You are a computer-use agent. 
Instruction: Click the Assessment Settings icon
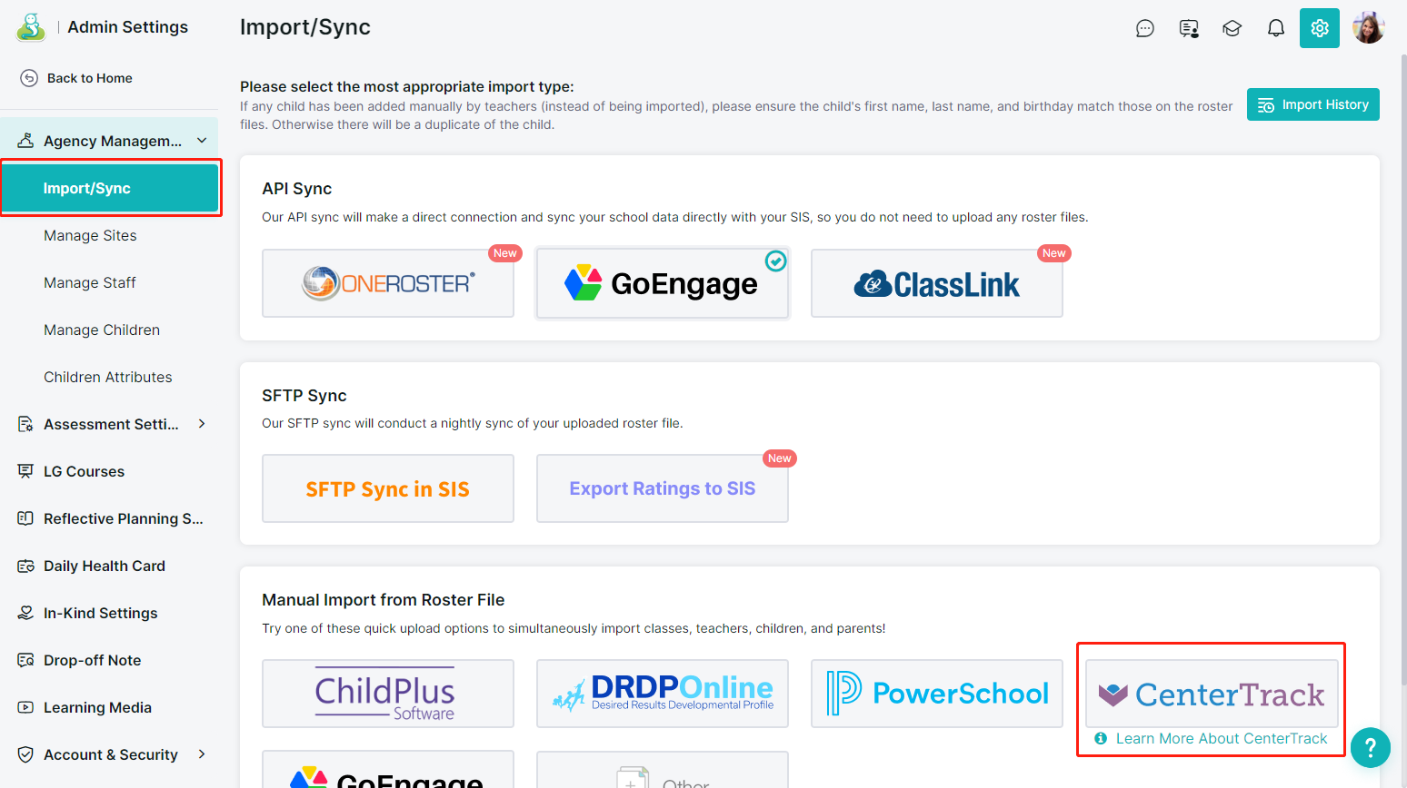coord(25,424)
